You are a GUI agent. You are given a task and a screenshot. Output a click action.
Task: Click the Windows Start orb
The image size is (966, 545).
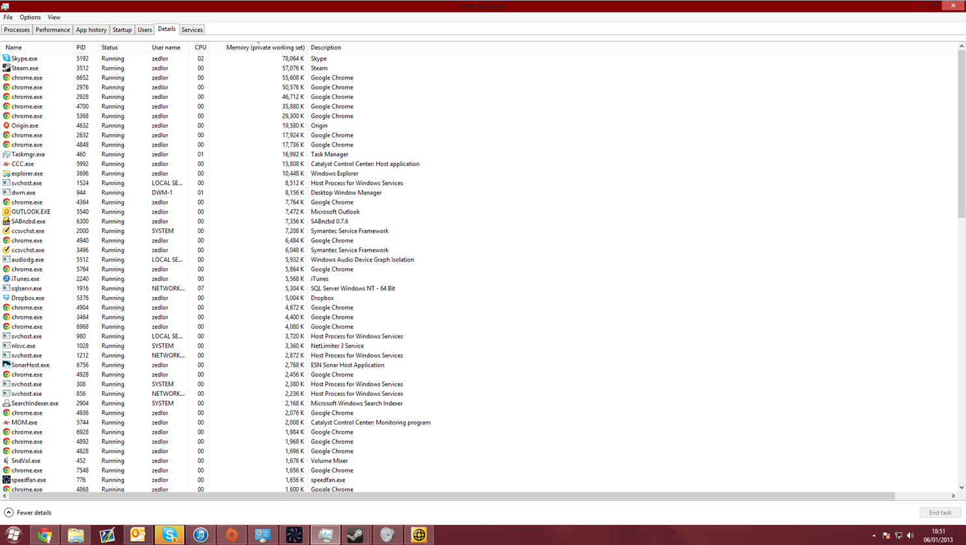click(x=13, y=535)
